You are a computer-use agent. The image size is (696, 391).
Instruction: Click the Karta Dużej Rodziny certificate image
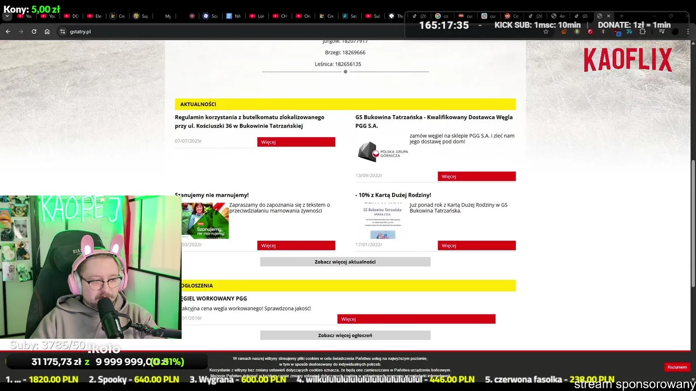click(x=383, y=220)
